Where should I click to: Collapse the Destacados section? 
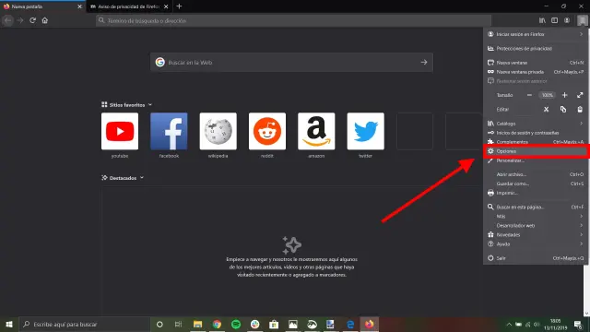pyautogui.click(x=142, y=178)
